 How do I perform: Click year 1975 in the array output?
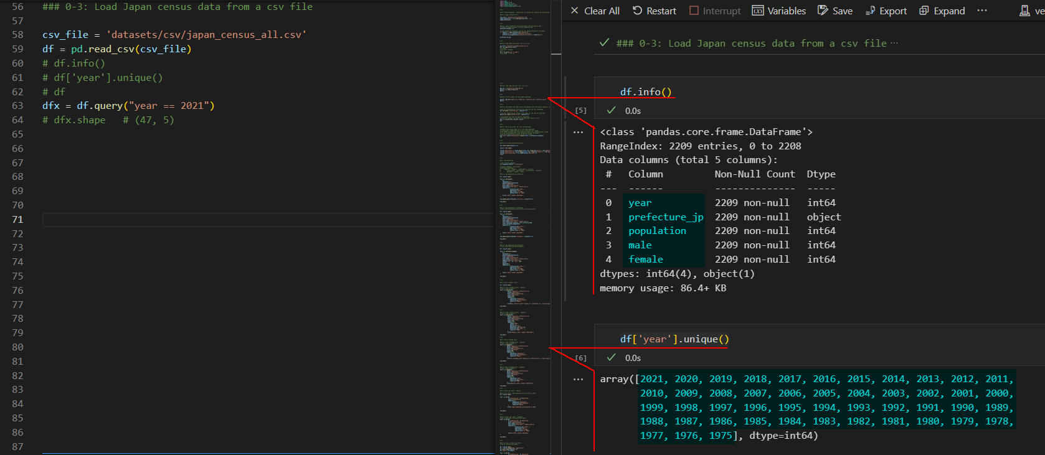point(721,436)
